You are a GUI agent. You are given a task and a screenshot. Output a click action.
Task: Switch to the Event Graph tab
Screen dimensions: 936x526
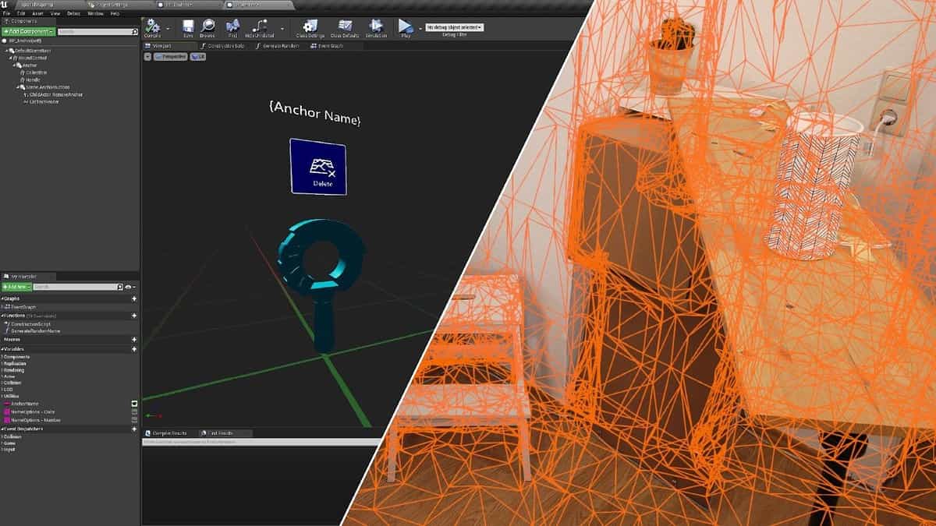click(x=328, y=45)
